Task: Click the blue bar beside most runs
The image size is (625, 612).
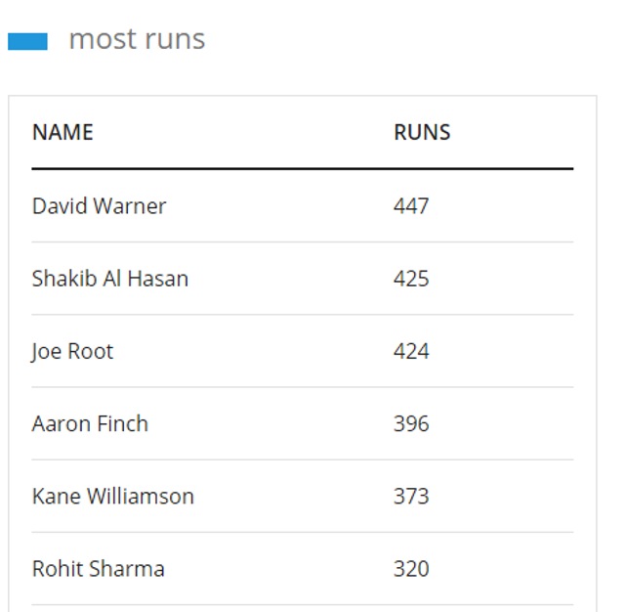Action: 27,41
